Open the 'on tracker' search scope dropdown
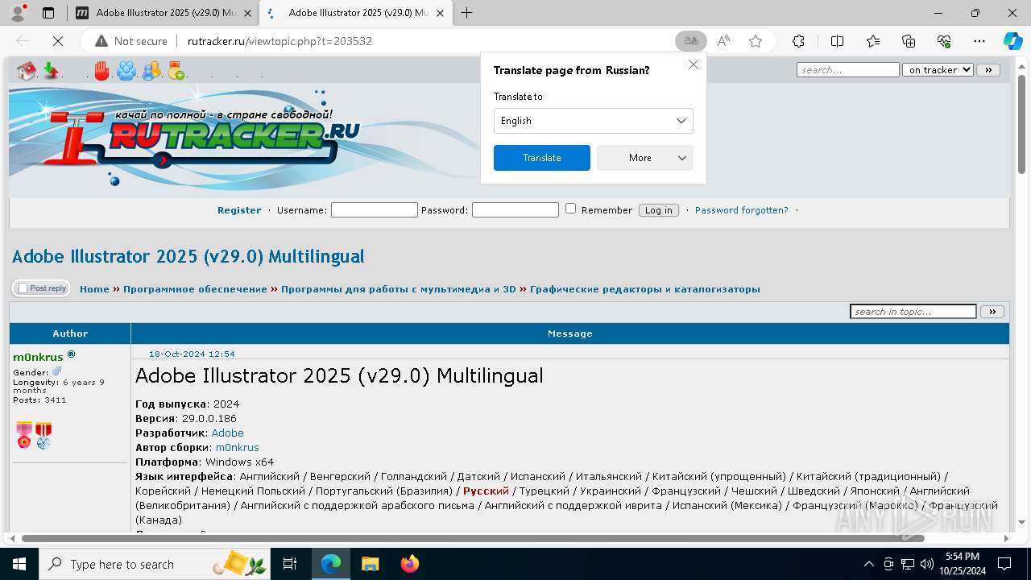This screenshot has height=580, width=1031. point(938,70)
